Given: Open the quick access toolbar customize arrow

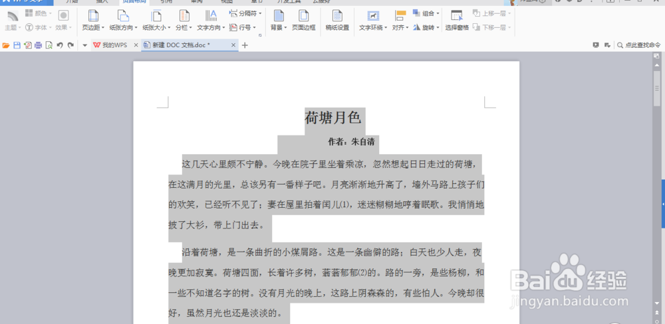Looking at the screenshot, I should tap(85, 45).
